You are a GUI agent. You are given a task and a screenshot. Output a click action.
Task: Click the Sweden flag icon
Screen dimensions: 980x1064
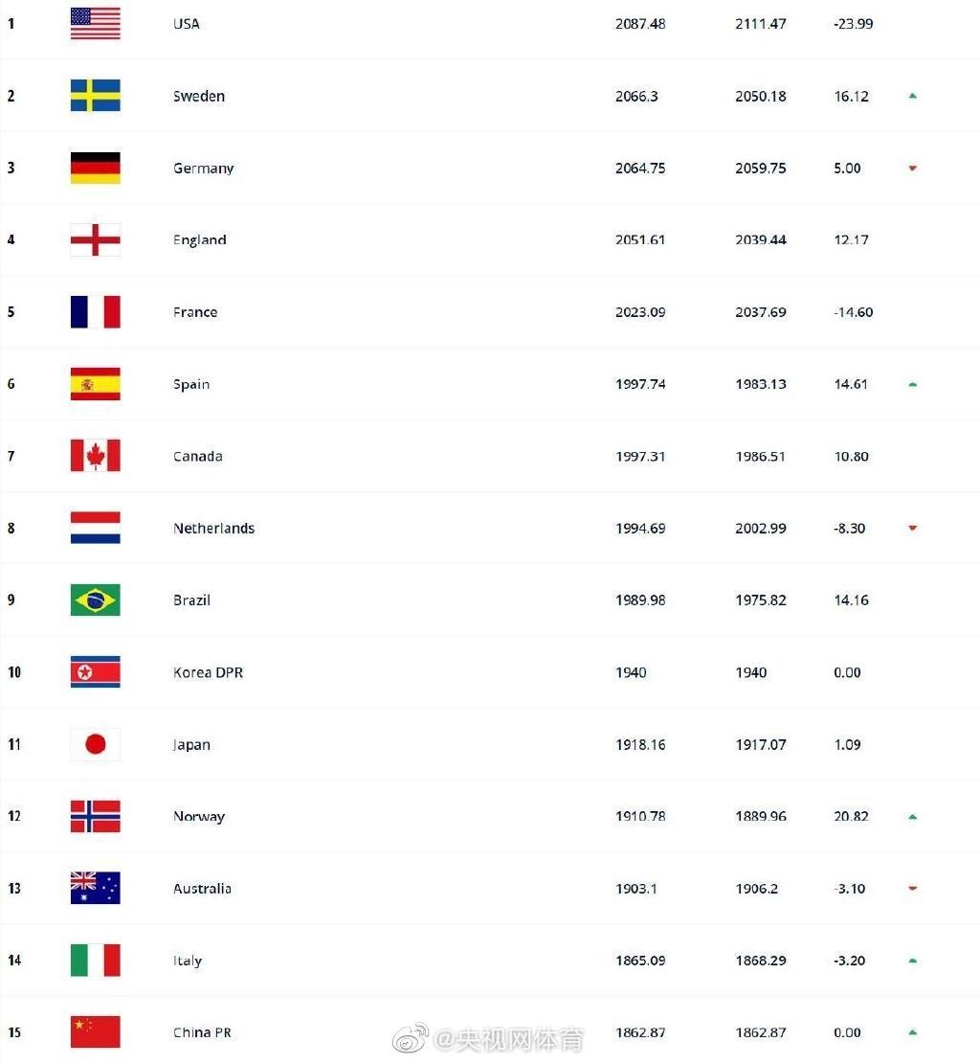pos(95,96)
